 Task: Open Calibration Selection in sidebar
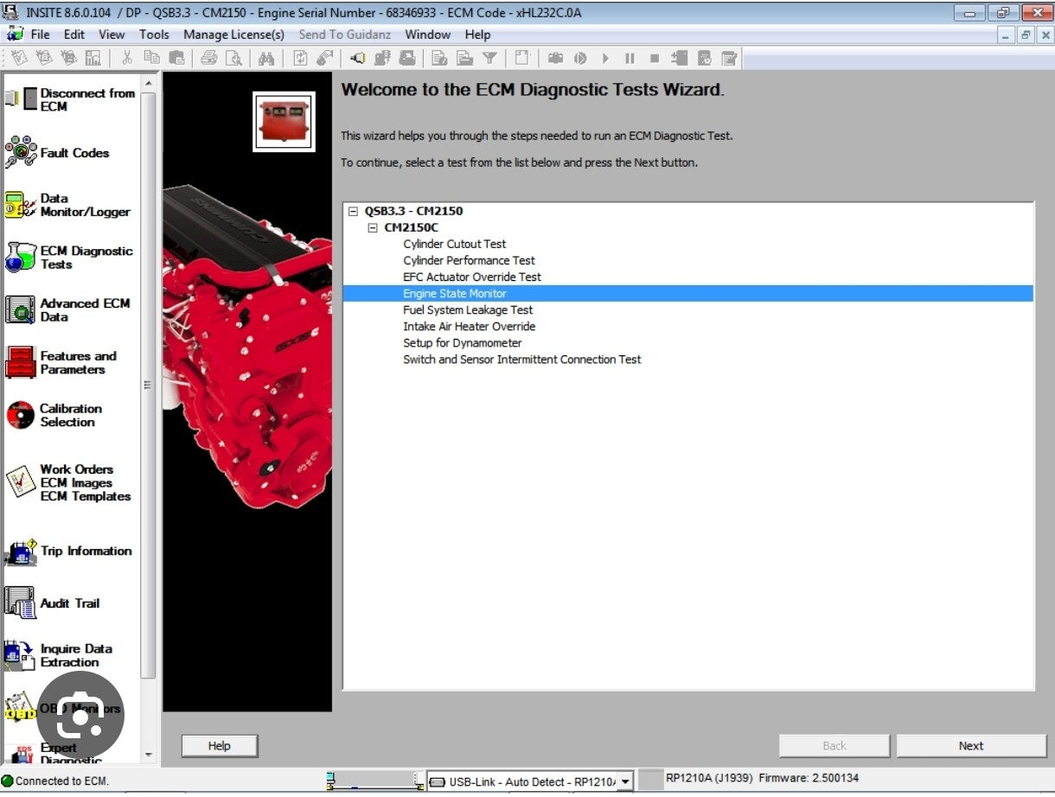point(54,416)
